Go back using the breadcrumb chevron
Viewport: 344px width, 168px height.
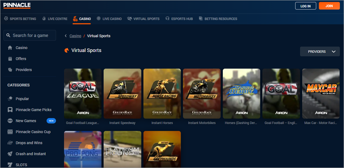pyautogui.click(x=66, y=36)
